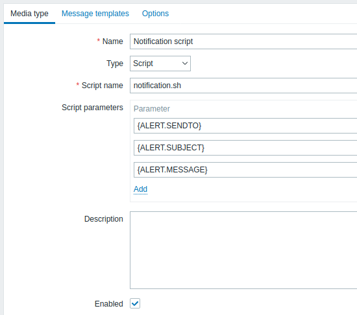This screenshot has height=315, width=357.
Task: Click the Name field label
Action: pyautogui.click(x=113, y=41)
